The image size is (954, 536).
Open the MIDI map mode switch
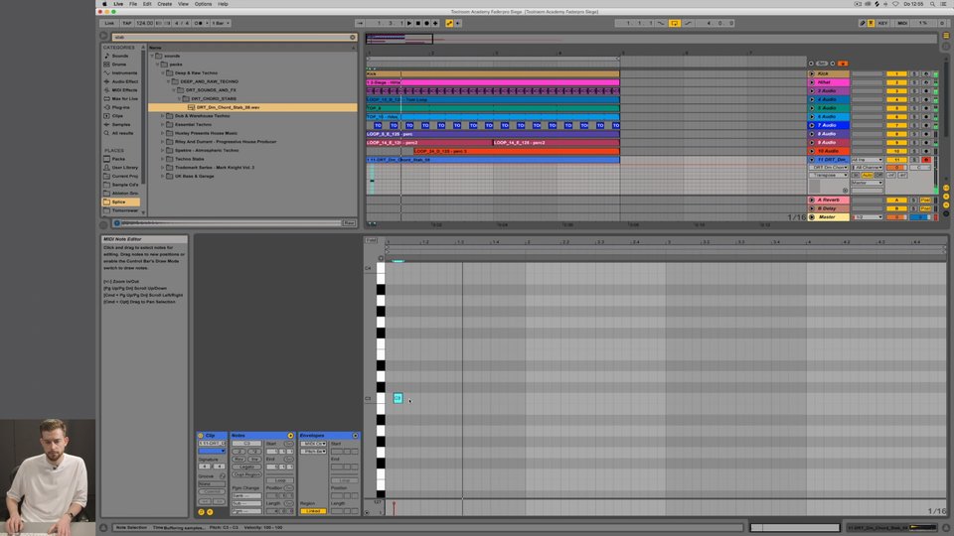pyautogui.click(x=902, y=23)
